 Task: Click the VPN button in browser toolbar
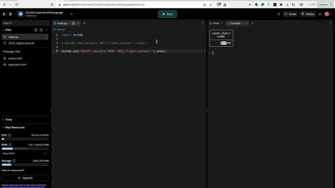click(311, 5)
